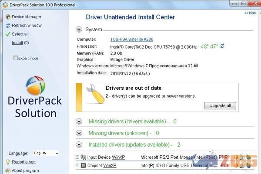Expand Missing drivers (drivers available) section
Viewport: 261px width, 174px height.
[79, 121]
